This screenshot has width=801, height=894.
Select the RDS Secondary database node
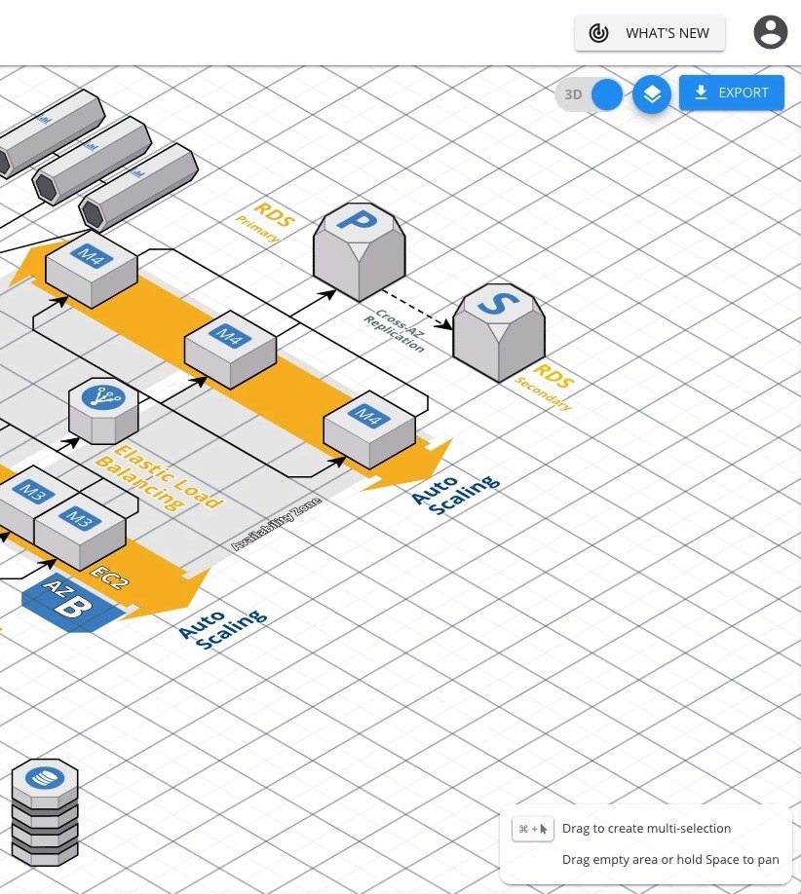coord(499,332)
